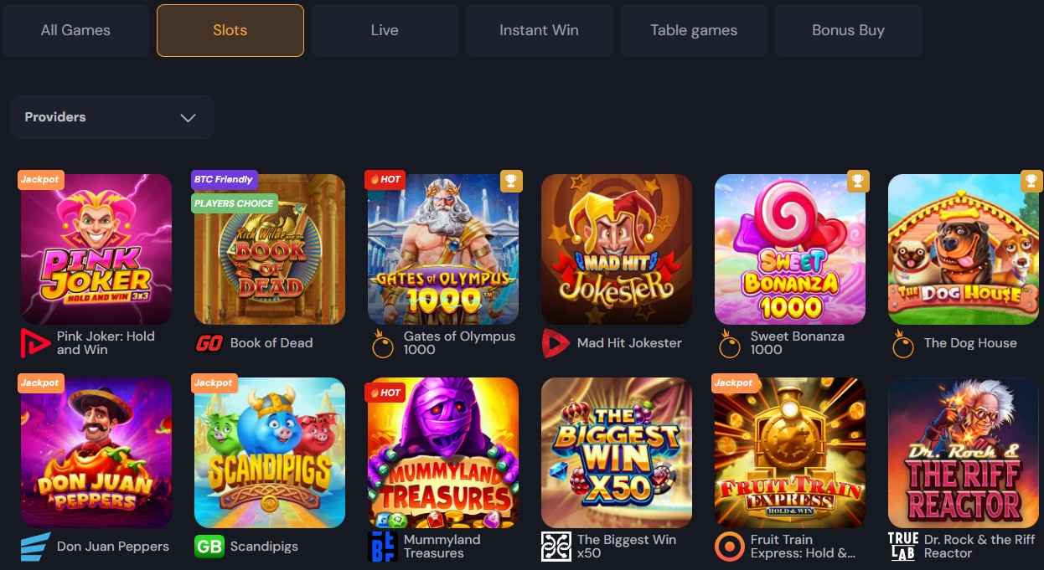Click the trophy badge on Sweet Bonanza 1000

tap(857, 181)
